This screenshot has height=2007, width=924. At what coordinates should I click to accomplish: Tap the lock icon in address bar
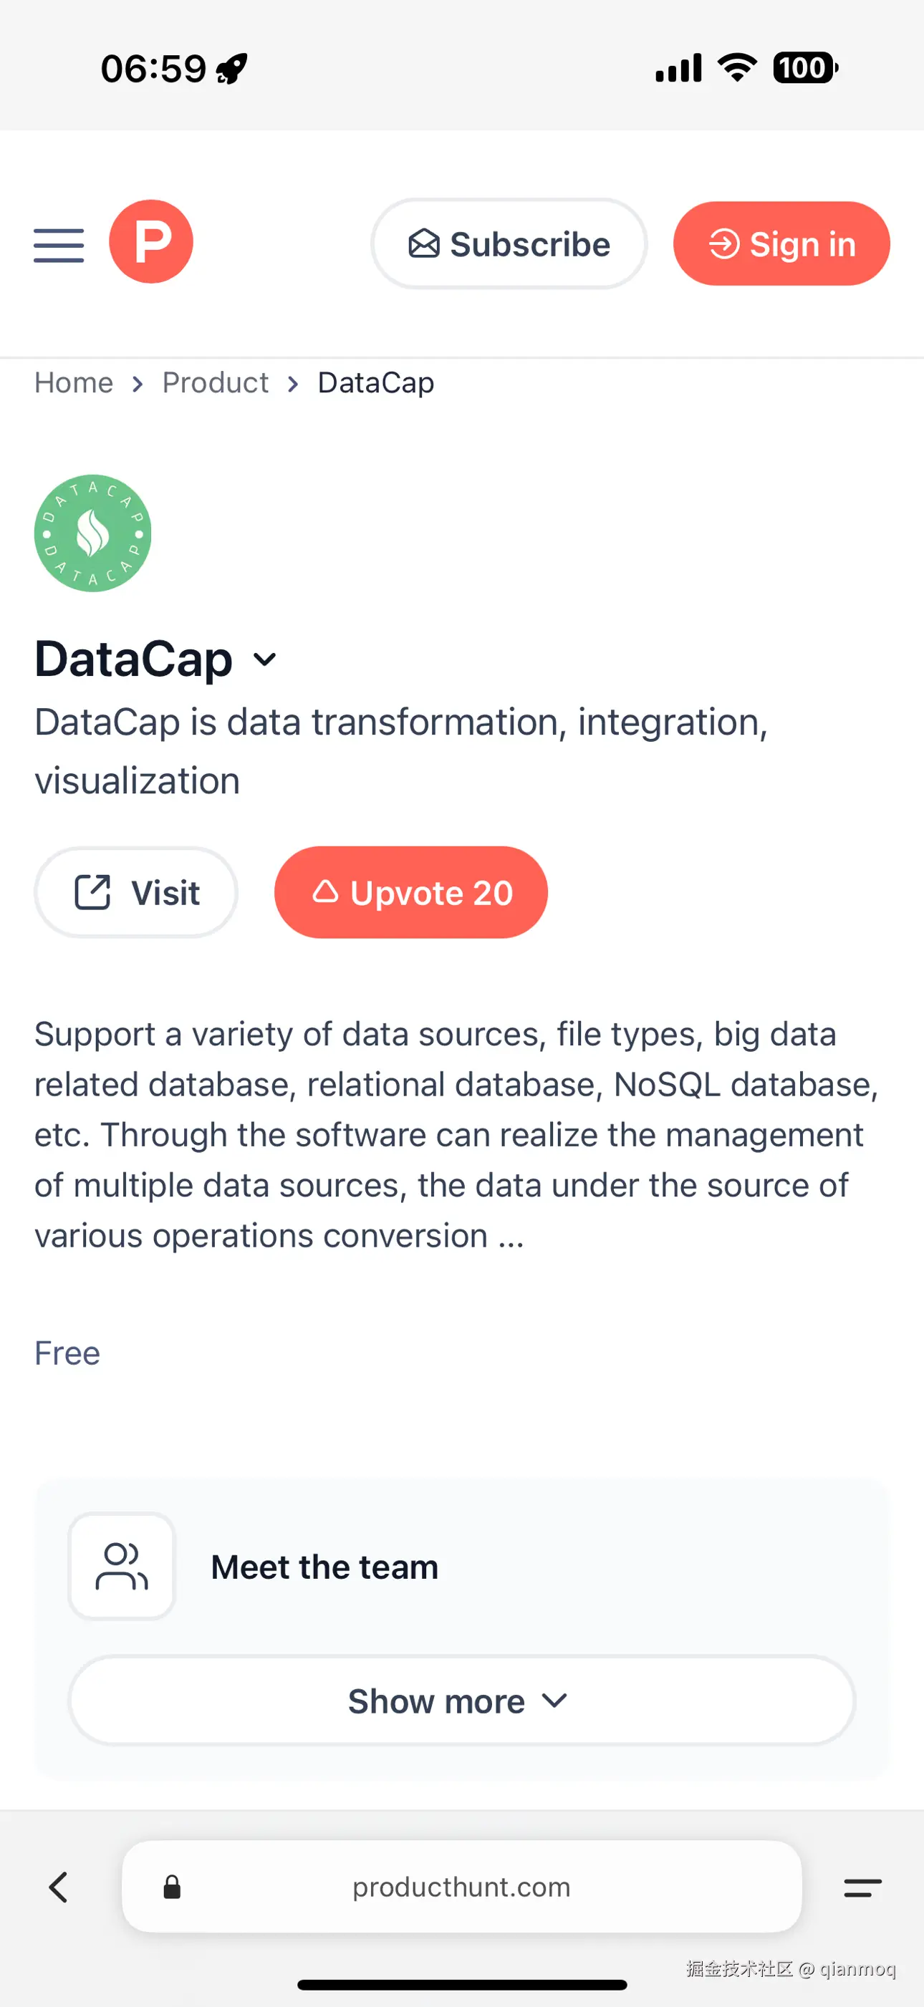coord(172,1887)
